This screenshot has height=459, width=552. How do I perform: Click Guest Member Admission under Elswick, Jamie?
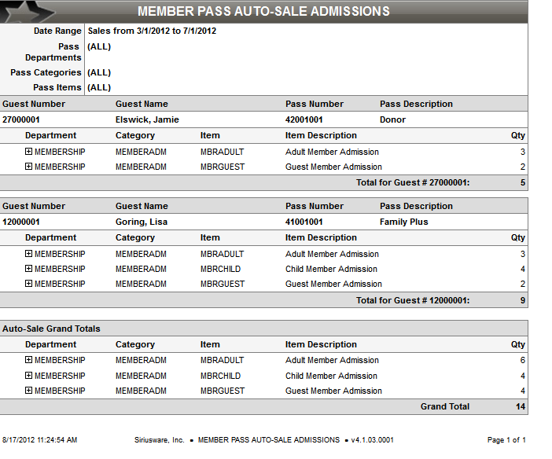click(333, 167)
